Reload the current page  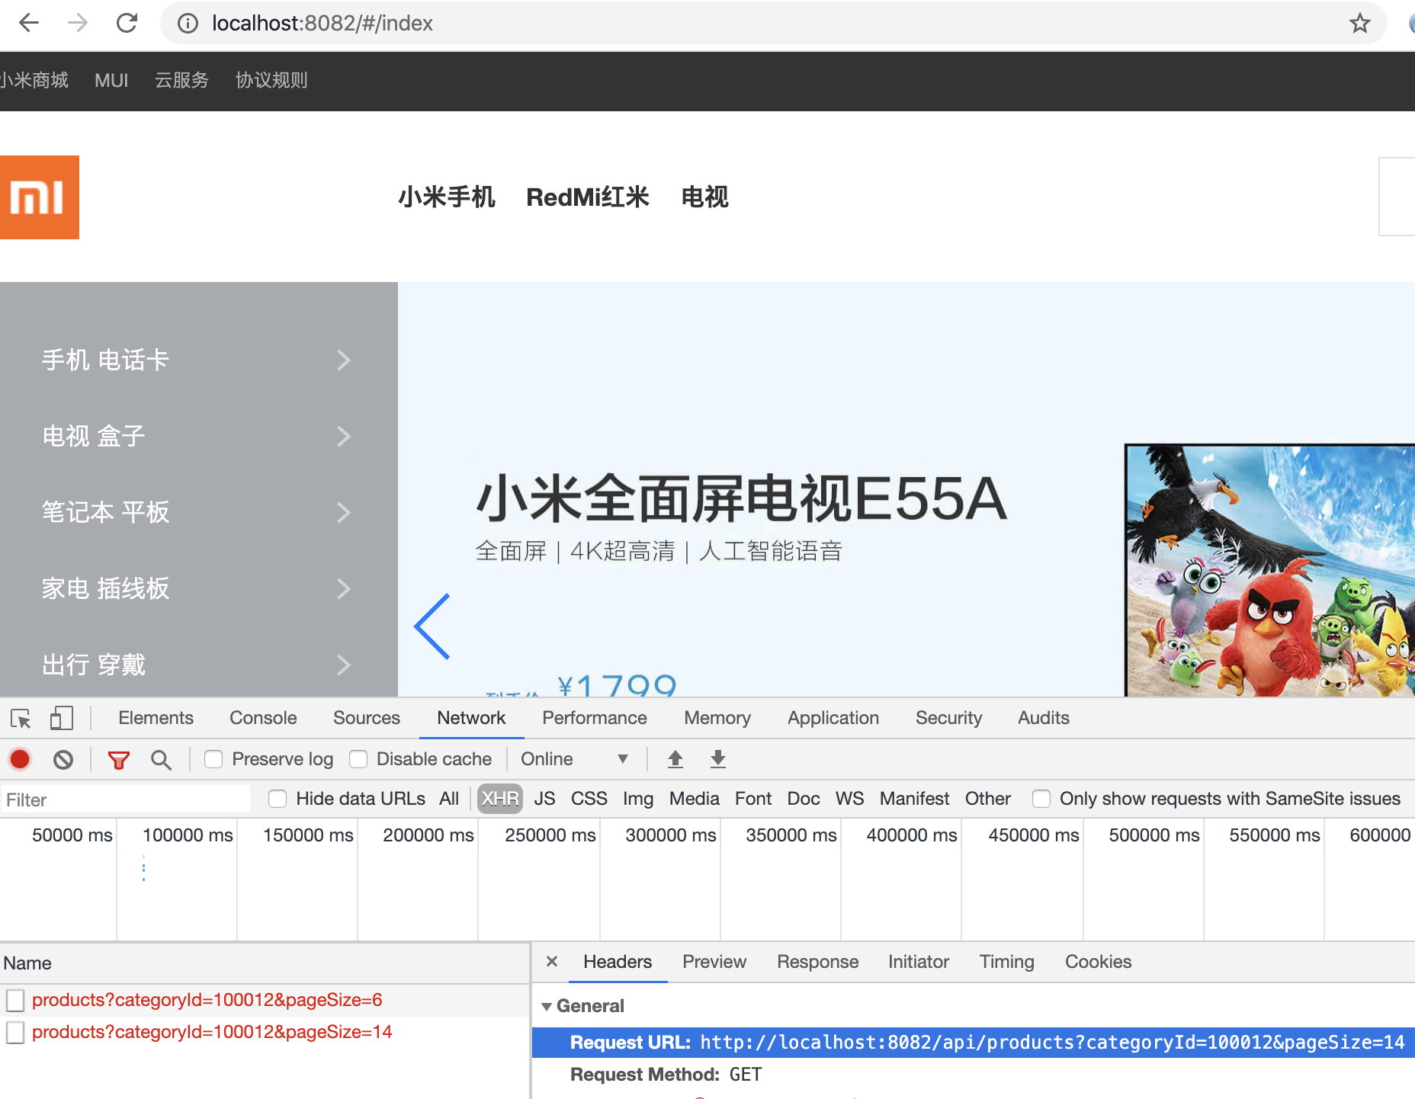[x=127, y=23]
